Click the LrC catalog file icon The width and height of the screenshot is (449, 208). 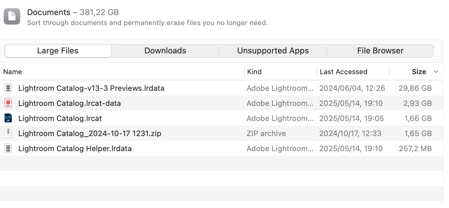8,118
